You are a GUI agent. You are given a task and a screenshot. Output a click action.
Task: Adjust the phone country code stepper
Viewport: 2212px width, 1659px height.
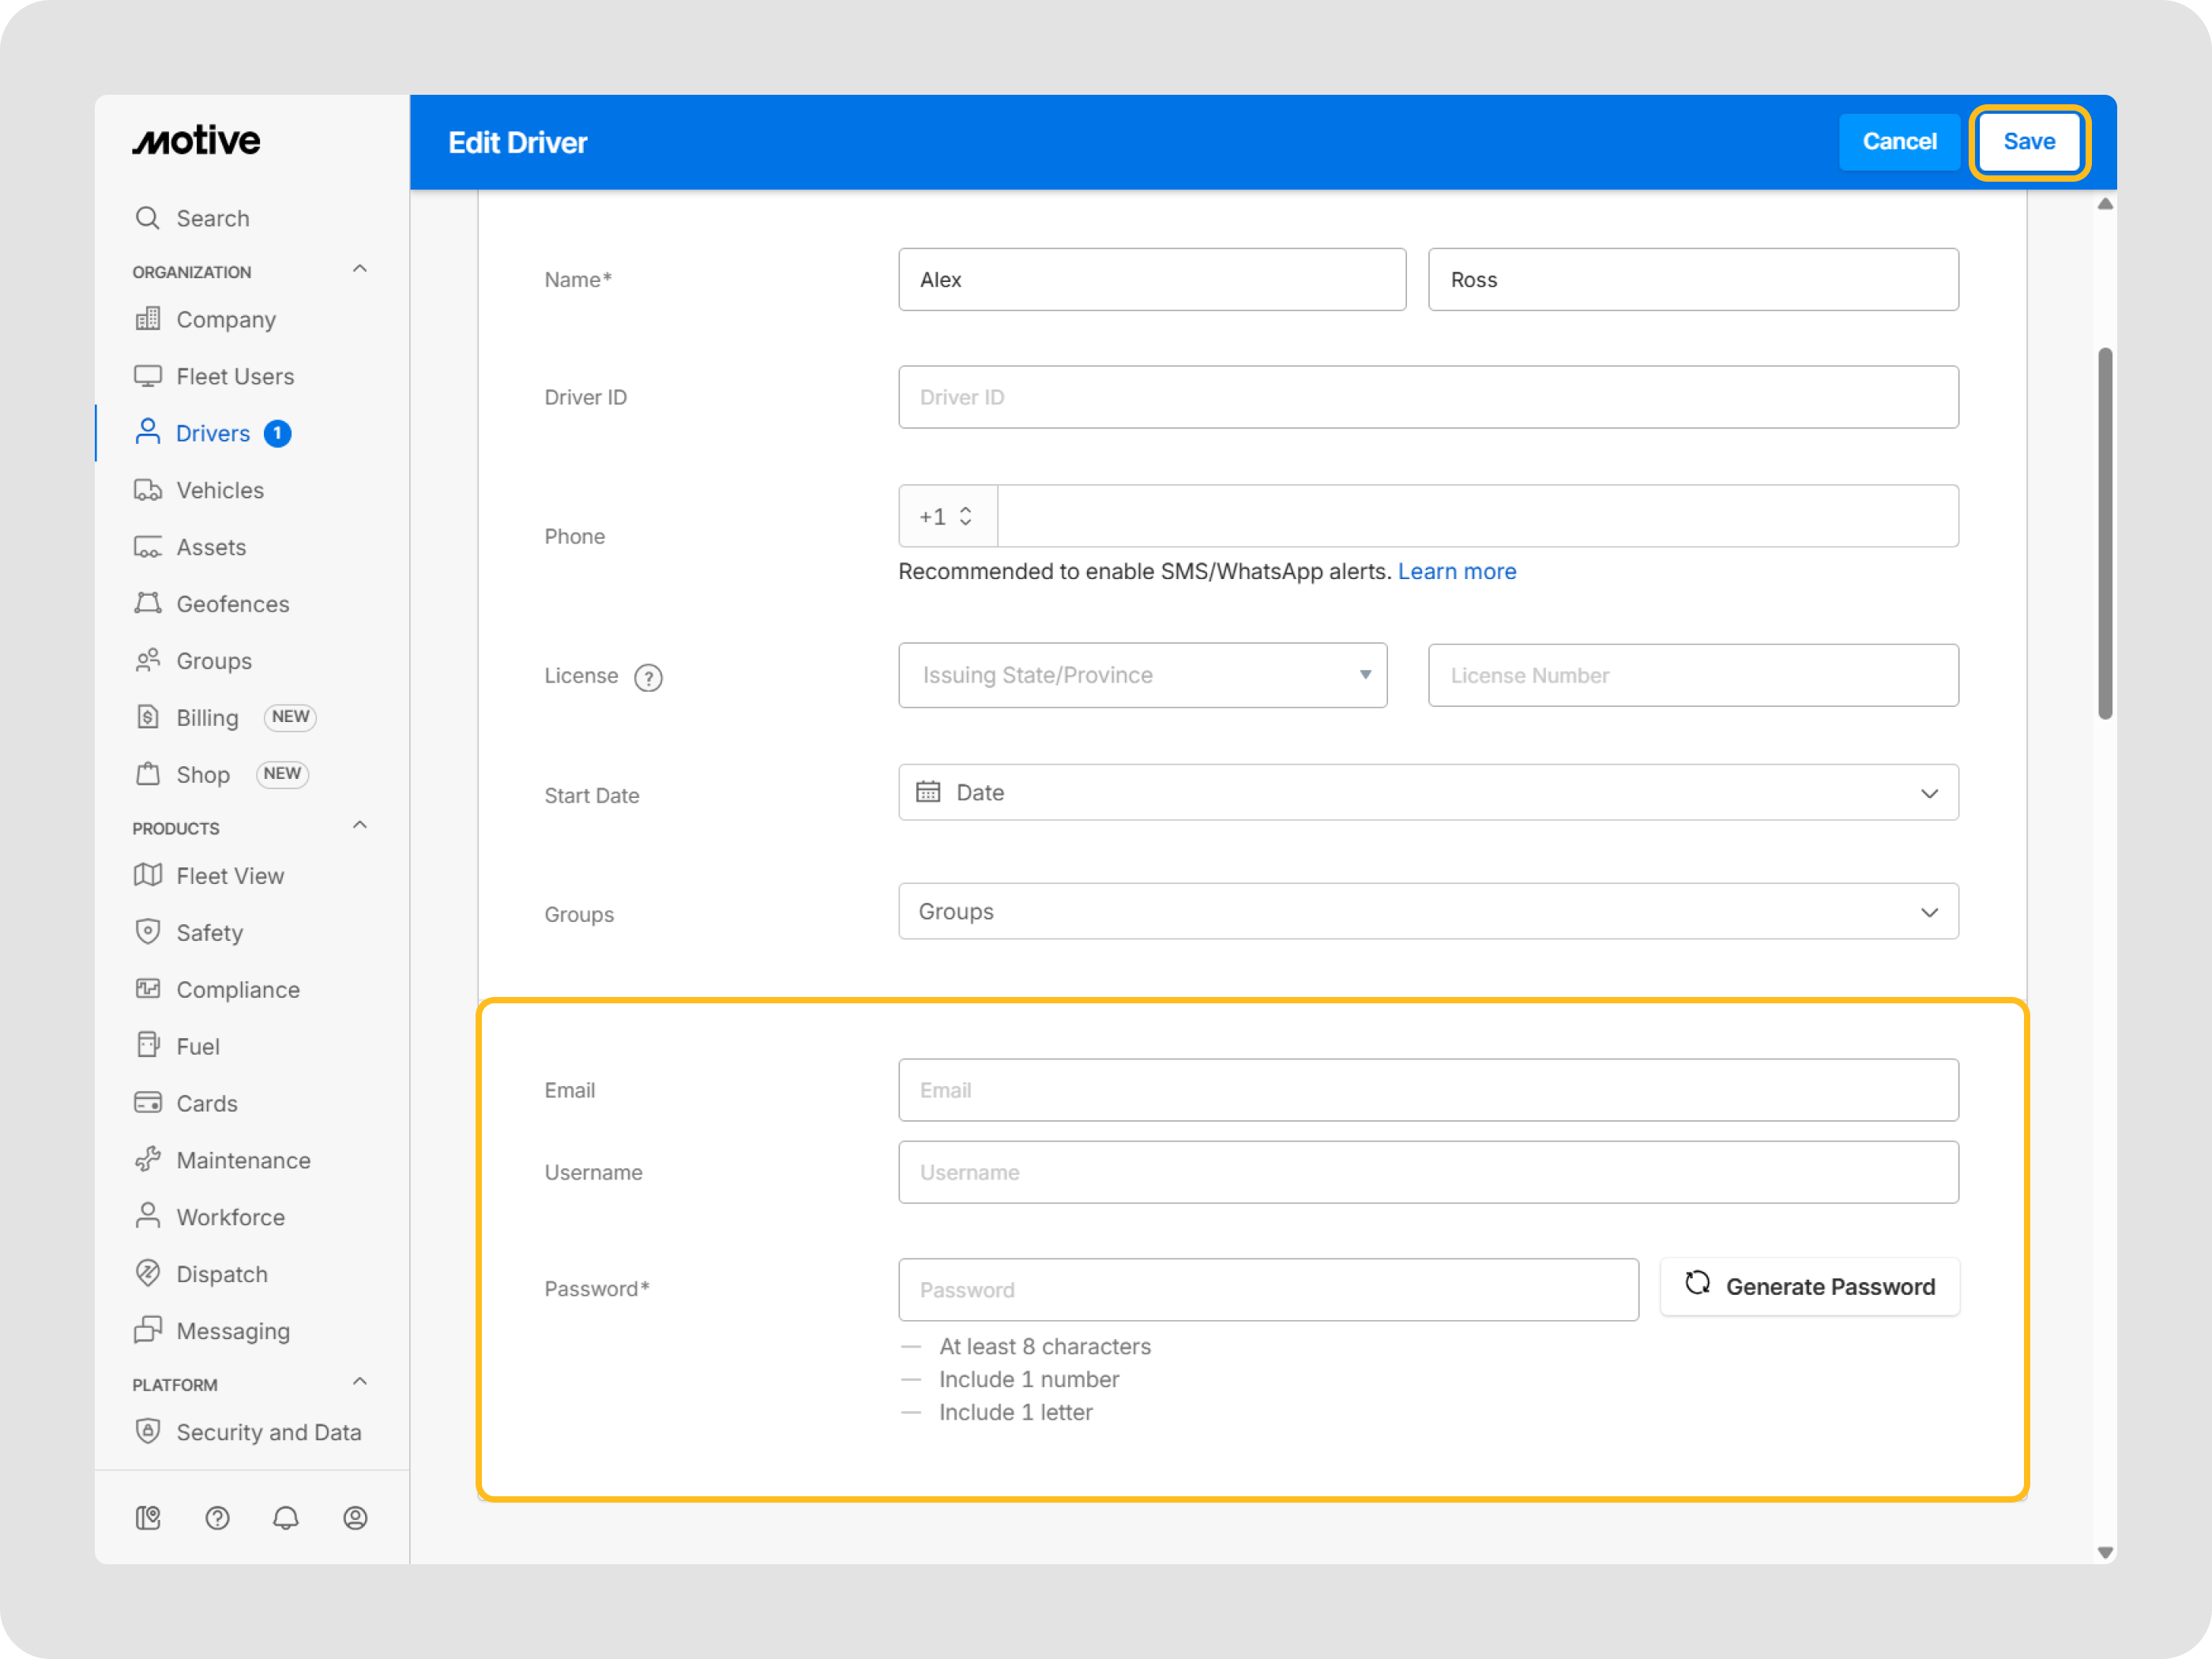[x=965, y=516]
